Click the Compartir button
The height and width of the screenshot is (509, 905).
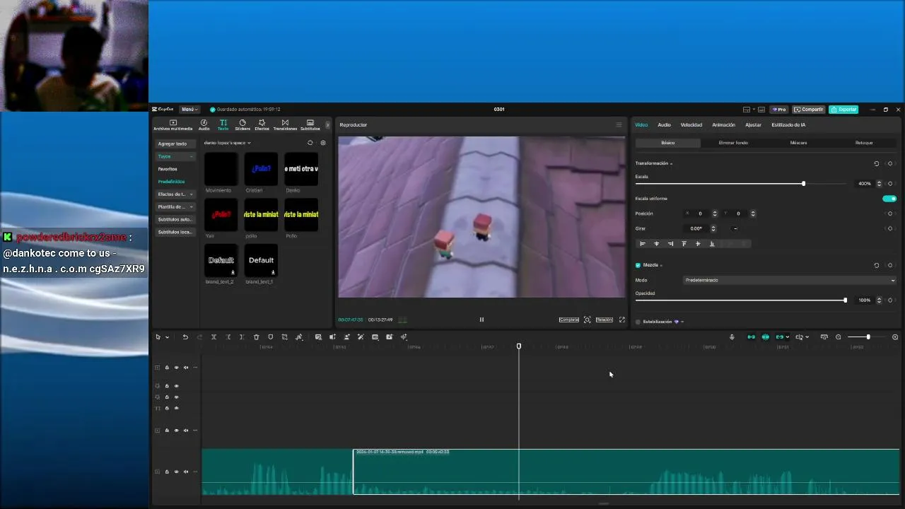809,110
